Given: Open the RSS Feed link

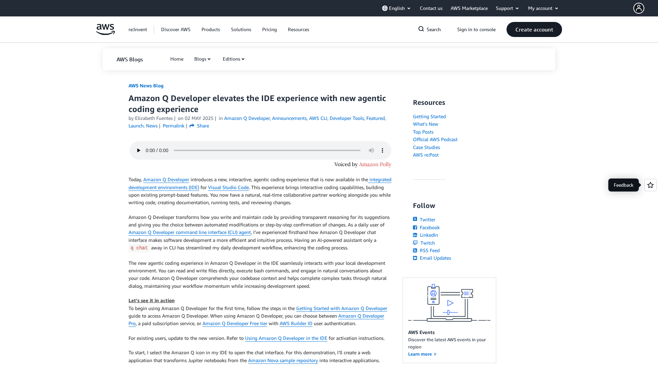Looking at the screenshot, I should [429, 250].
